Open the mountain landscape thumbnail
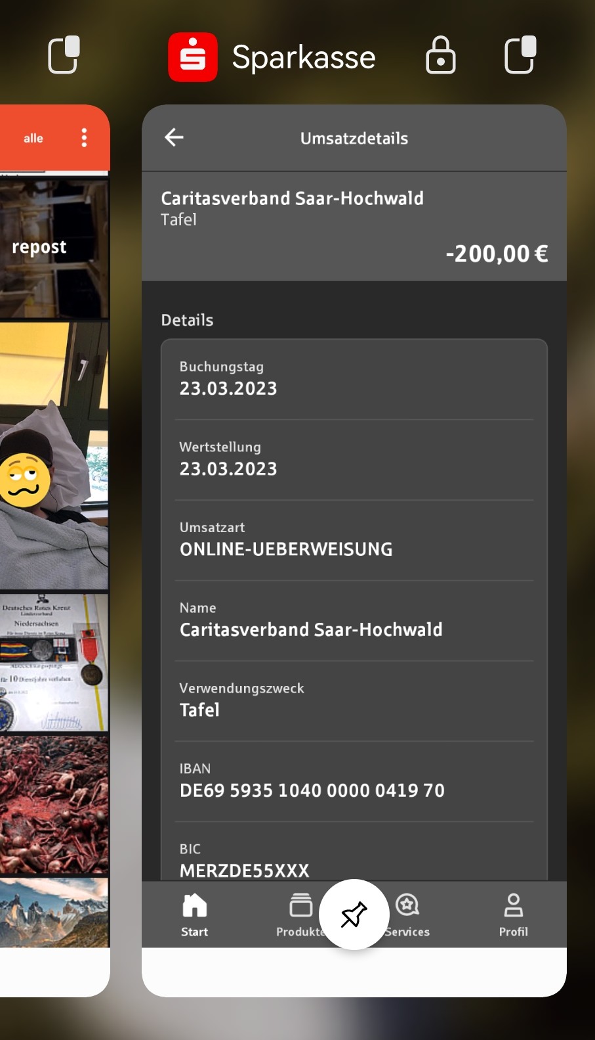This screenshot has height=1040, width=595. point(54,913)
